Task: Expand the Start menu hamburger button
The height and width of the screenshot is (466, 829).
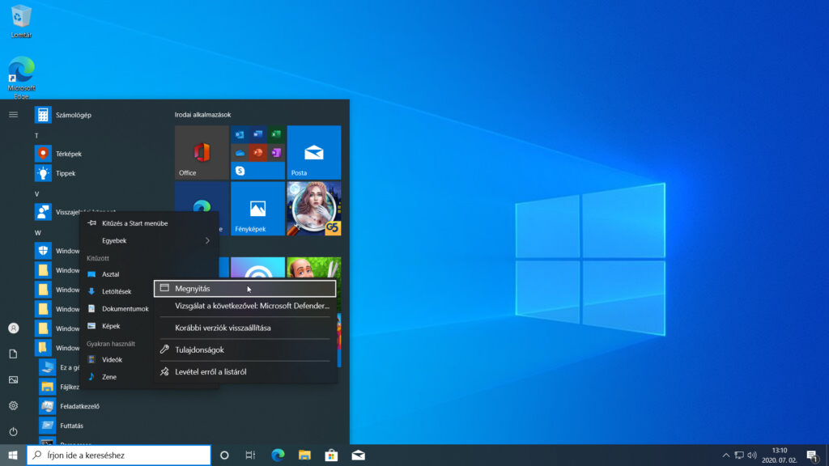Action: [x=13, y=115]
